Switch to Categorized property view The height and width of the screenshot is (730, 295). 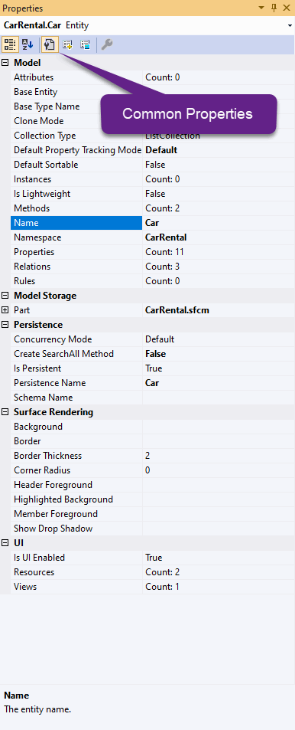[9, 44]
